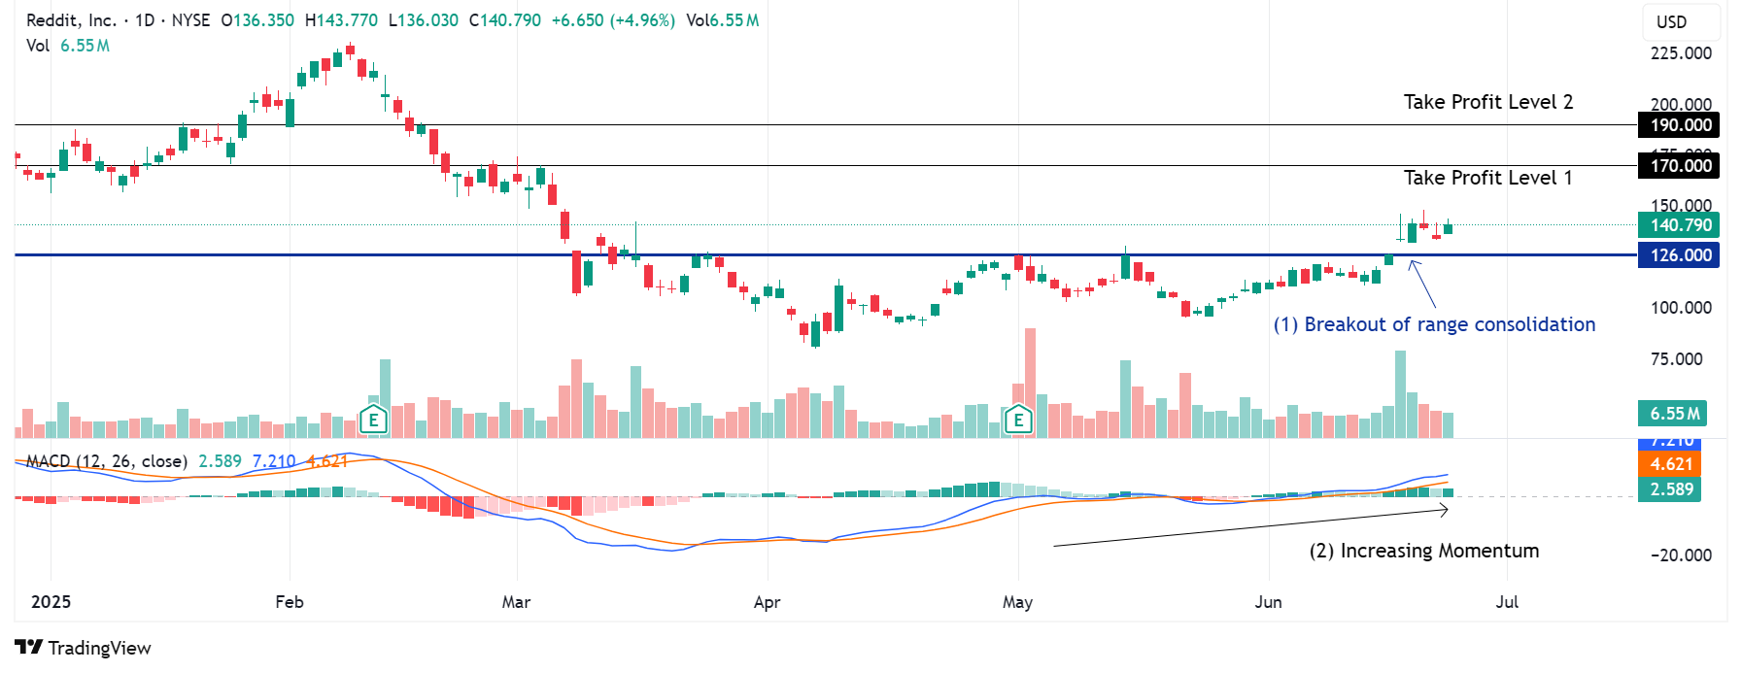Click the May earnings E marker

[1018, 420]
